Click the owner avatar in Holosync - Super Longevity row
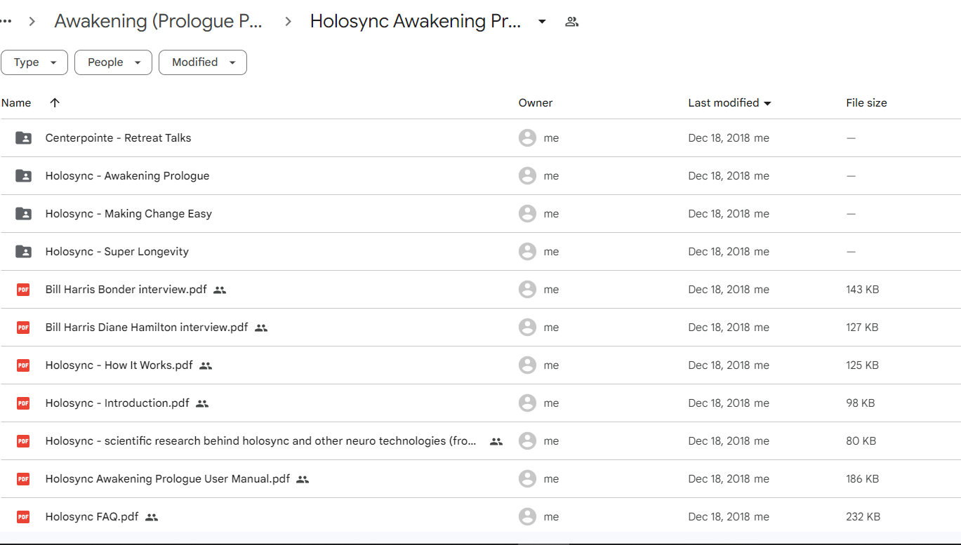 point(527,252)
